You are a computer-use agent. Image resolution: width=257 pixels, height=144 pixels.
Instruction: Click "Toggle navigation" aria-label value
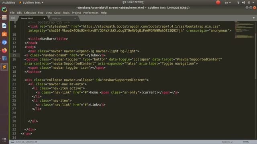click(177, 64)
